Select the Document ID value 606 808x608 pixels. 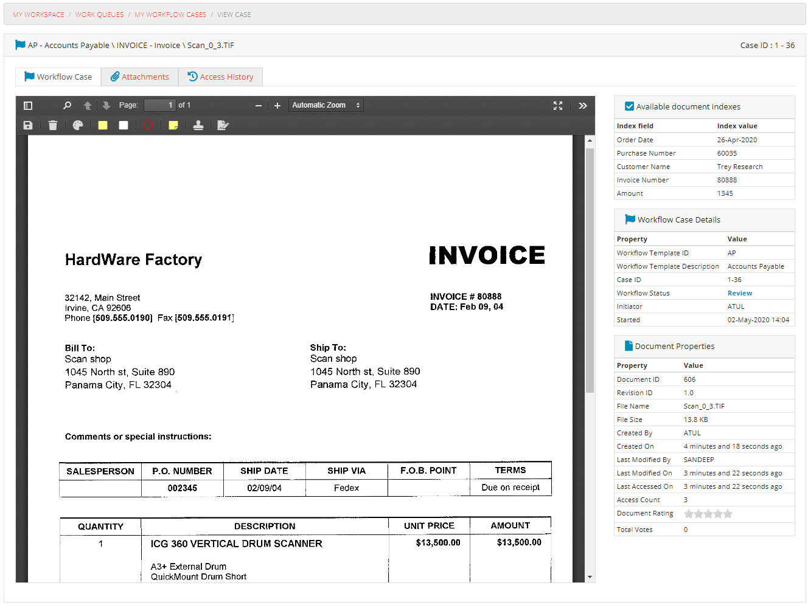click(689, 379)
